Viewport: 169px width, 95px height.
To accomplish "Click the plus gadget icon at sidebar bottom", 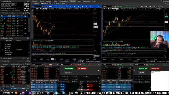I will [4, 91].
